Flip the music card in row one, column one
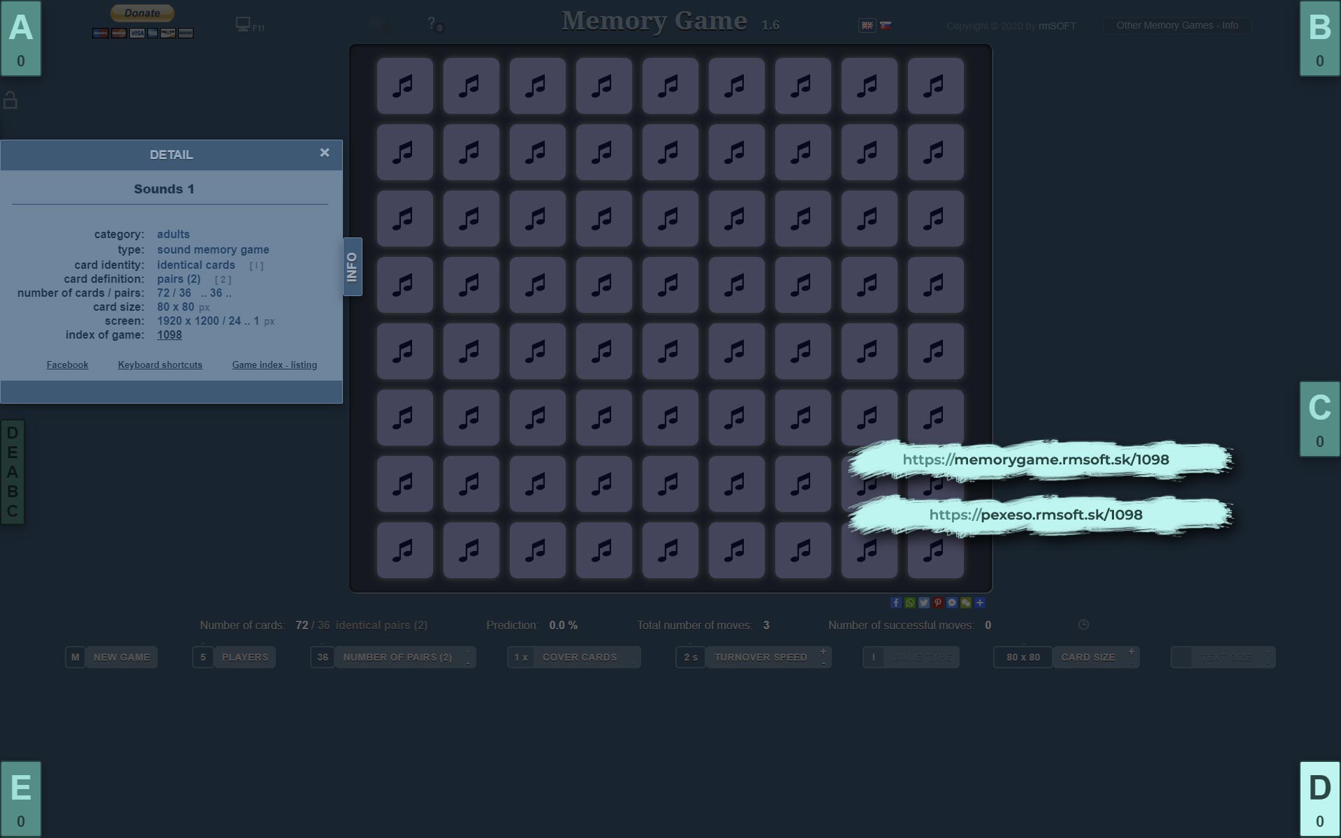 pyautogui.click(x=405, y=86)
